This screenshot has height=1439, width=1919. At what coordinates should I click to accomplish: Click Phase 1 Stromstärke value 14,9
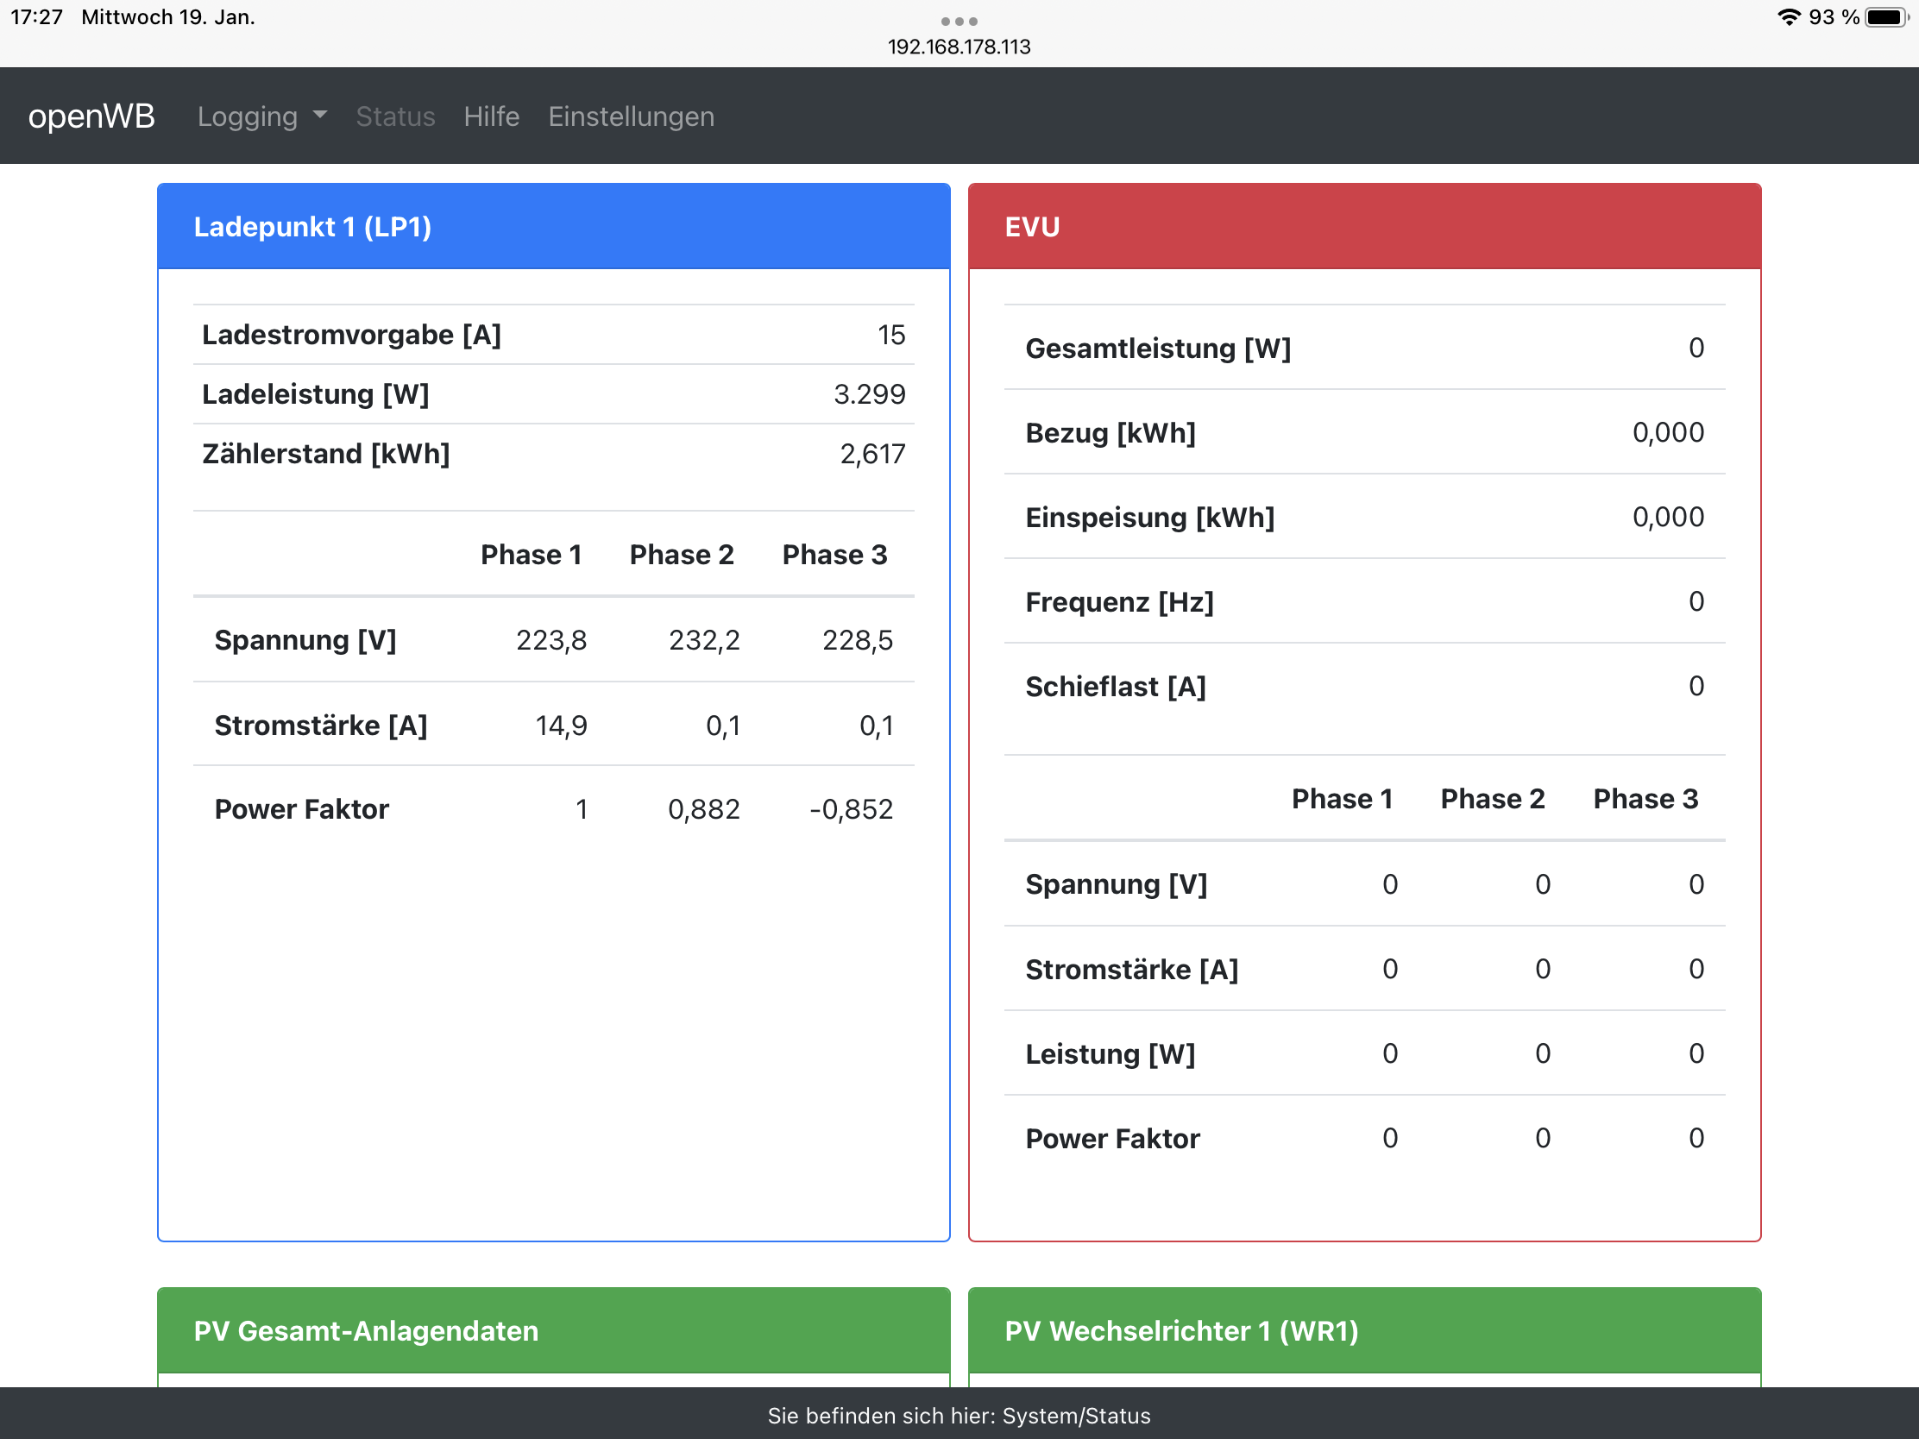click(x=561, y=726)
